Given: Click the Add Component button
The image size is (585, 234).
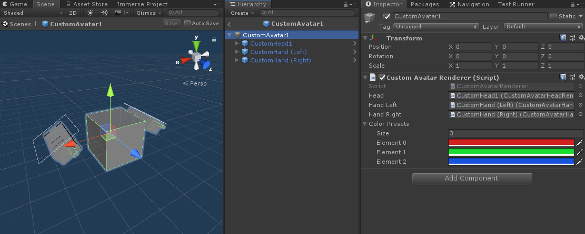Looking at the screenshot, I should 472,178.
